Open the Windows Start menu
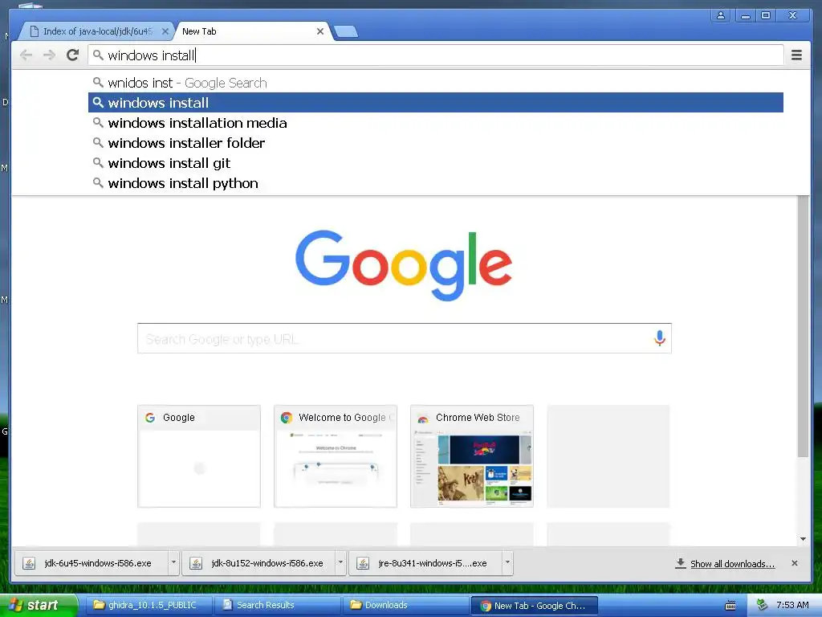 (38, 605)
